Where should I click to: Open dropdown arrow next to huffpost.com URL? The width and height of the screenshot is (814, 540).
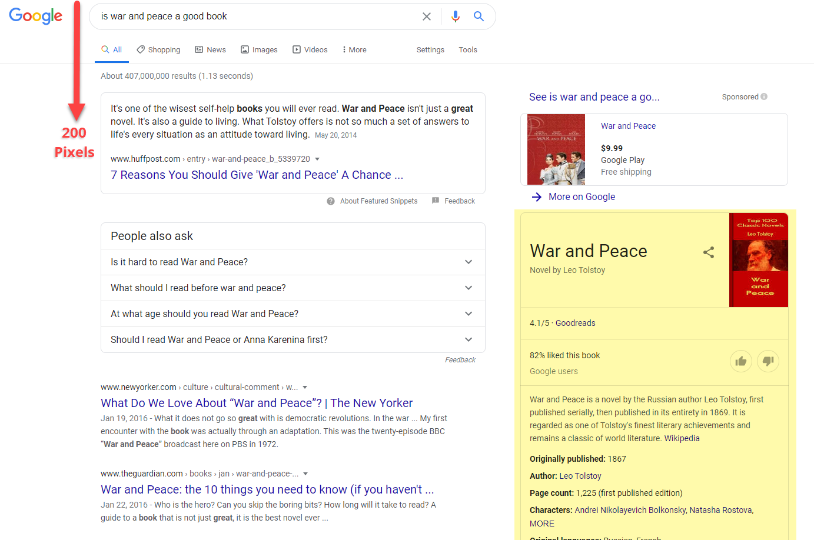(317, 159)
